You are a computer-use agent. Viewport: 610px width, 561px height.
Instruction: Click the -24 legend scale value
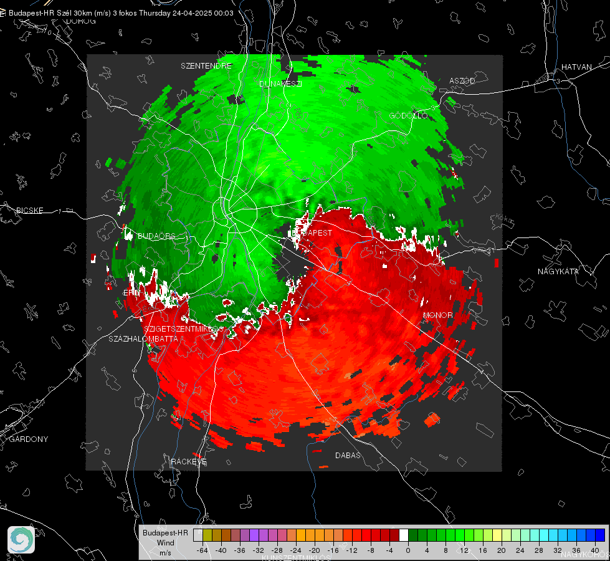(296, 550)
